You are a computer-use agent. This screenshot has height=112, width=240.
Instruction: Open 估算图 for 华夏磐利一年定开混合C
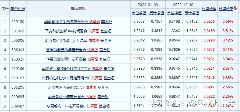click(92, 106)
